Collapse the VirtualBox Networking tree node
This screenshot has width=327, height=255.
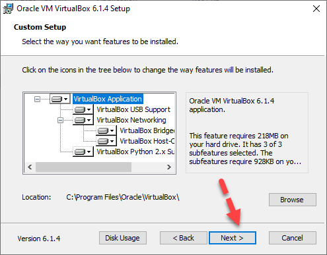(x=60, y=121)
